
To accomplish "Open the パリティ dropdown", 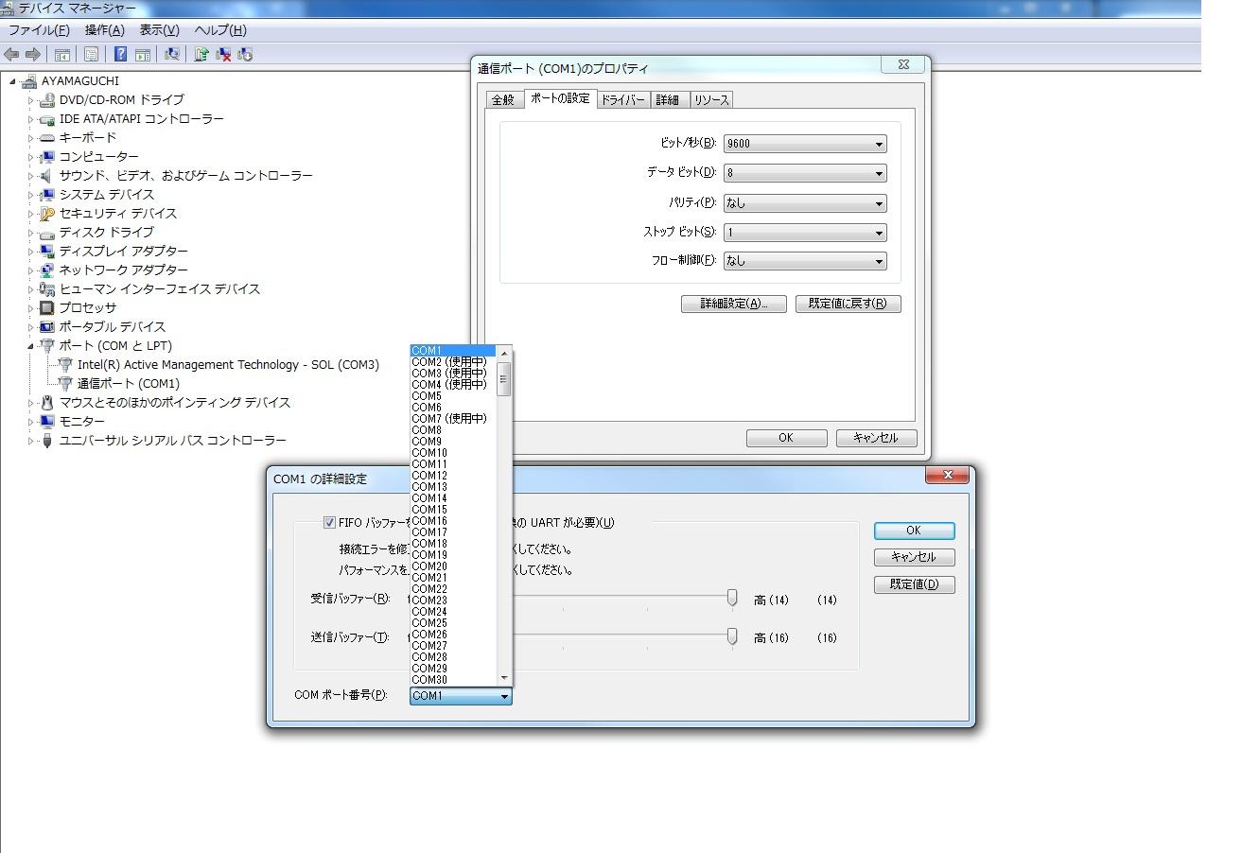I will point(805,202).
